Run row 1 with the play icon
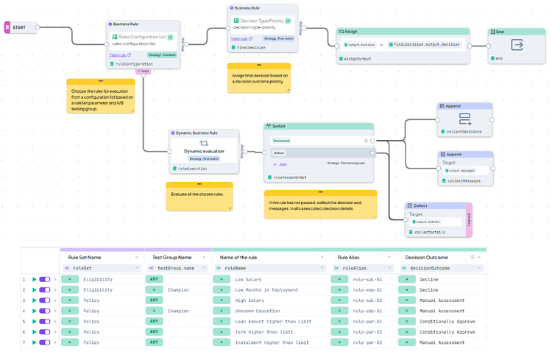The image size is (552, 352). pos(32,280)
